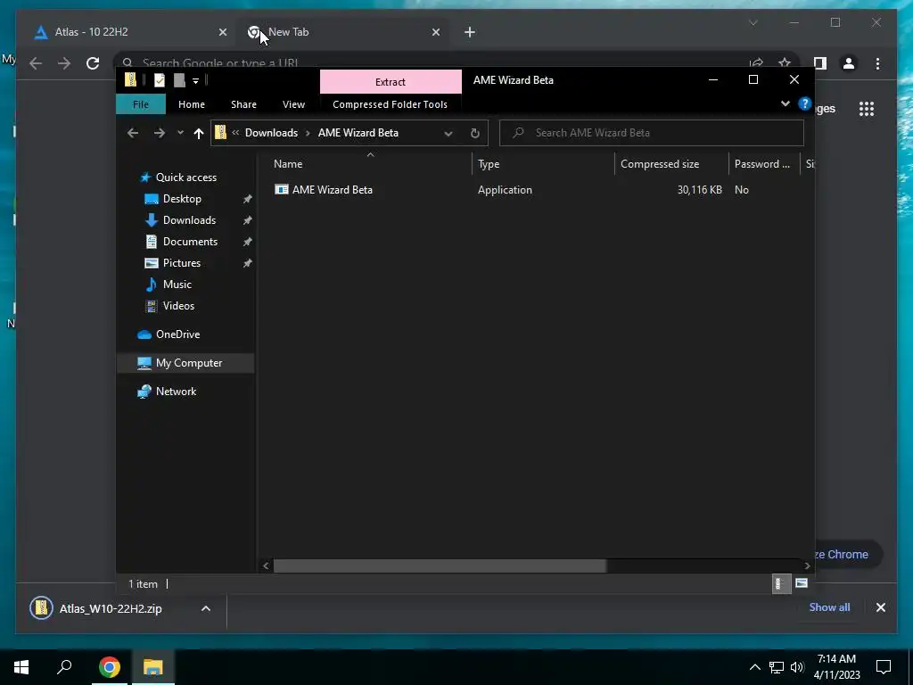The width and height of the screenshot is (913, 685).
Task: Switch to the Home ribbon tab
Action: (x=192, y=104)
